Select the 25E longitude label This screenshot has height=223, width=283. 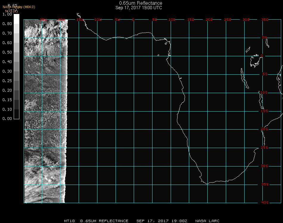pos(228,20)
